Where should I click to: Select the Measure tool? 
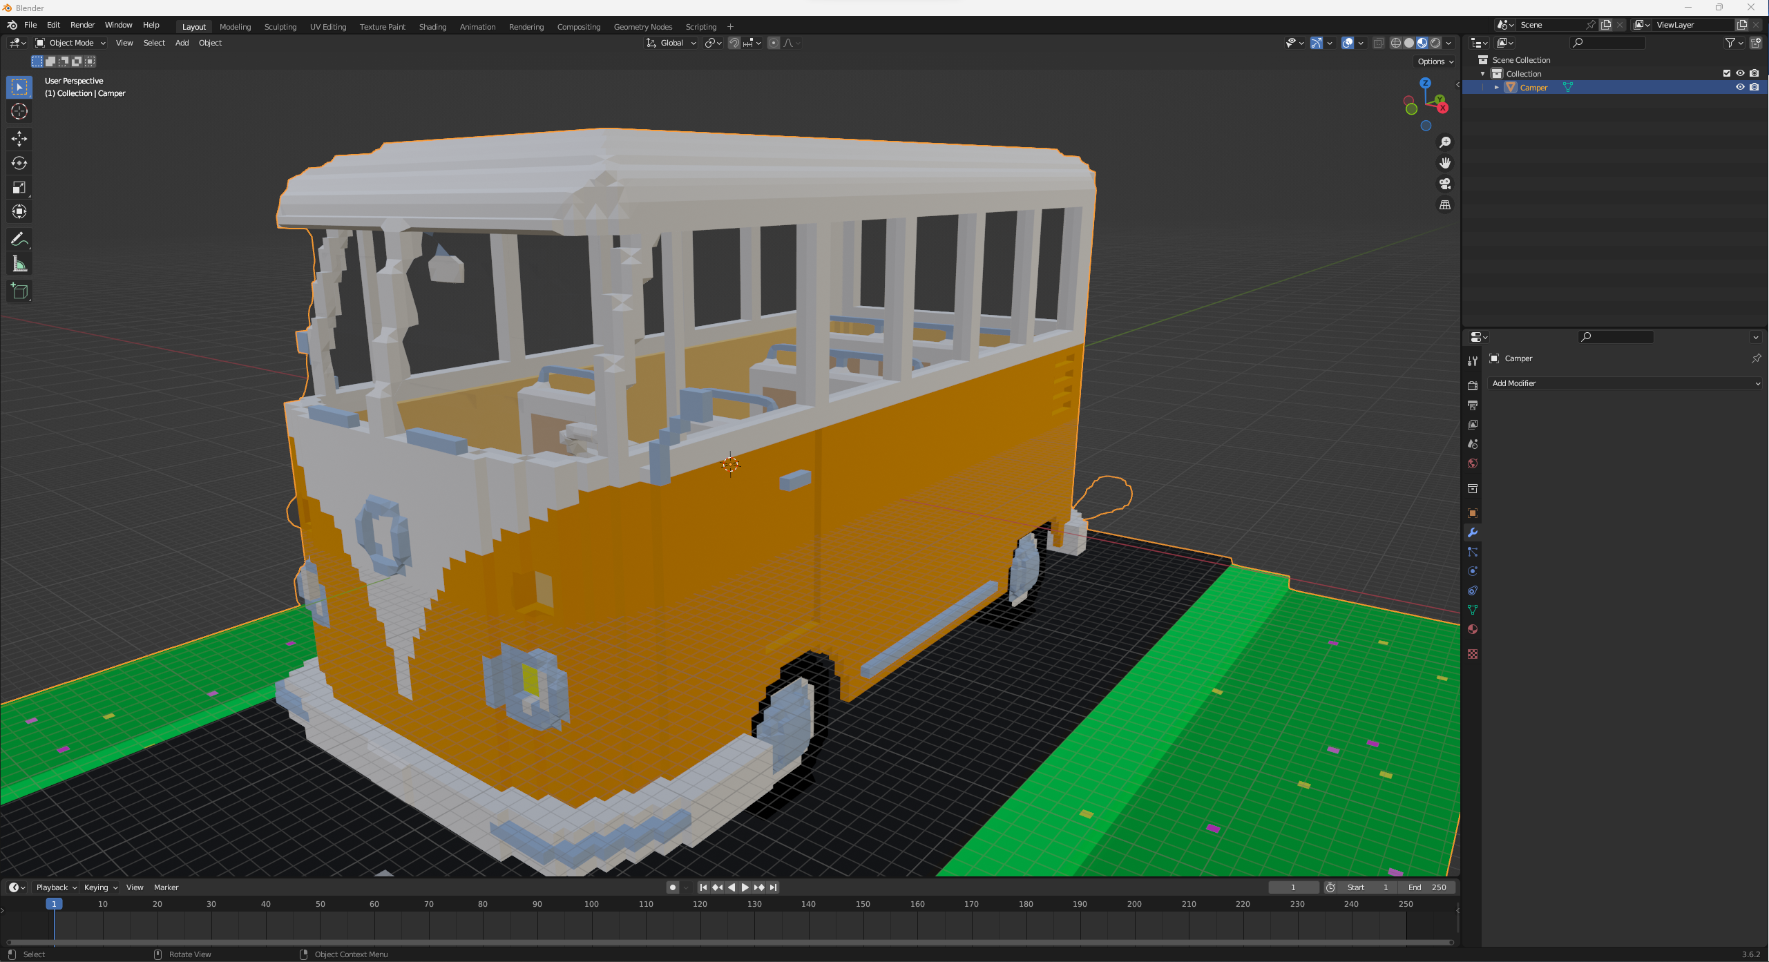click(x=19, y=264)
